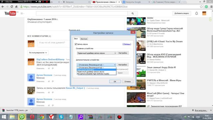Like the Канал Mr_Output feed post
This screenshot has height=120, width=213.
coord(49,93)
